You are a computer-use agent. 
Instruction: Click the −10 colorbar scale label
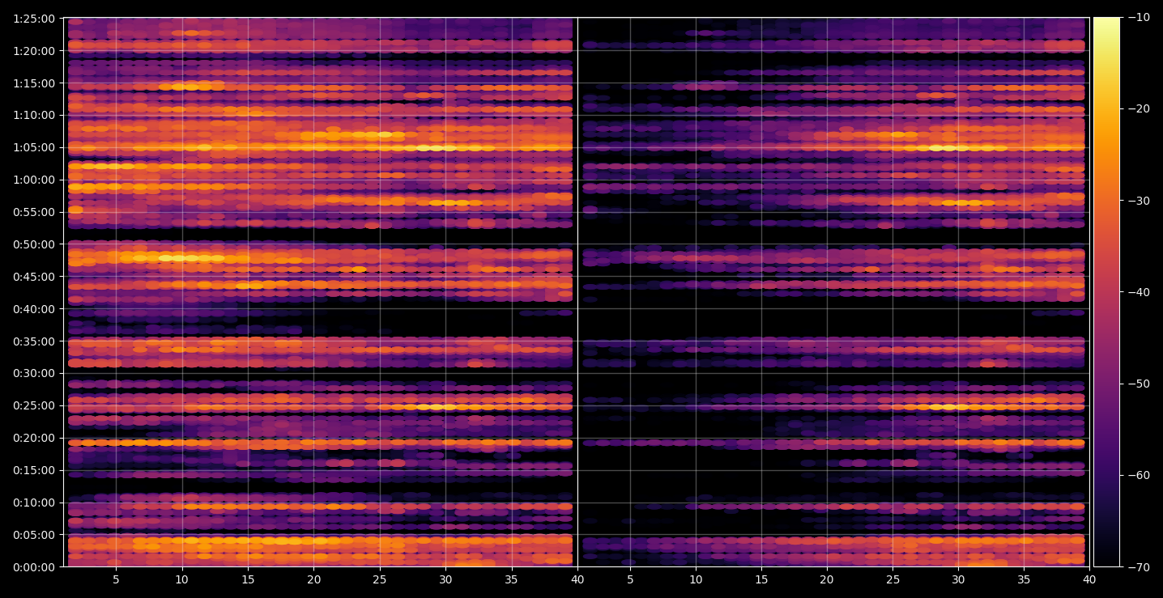1138,18
